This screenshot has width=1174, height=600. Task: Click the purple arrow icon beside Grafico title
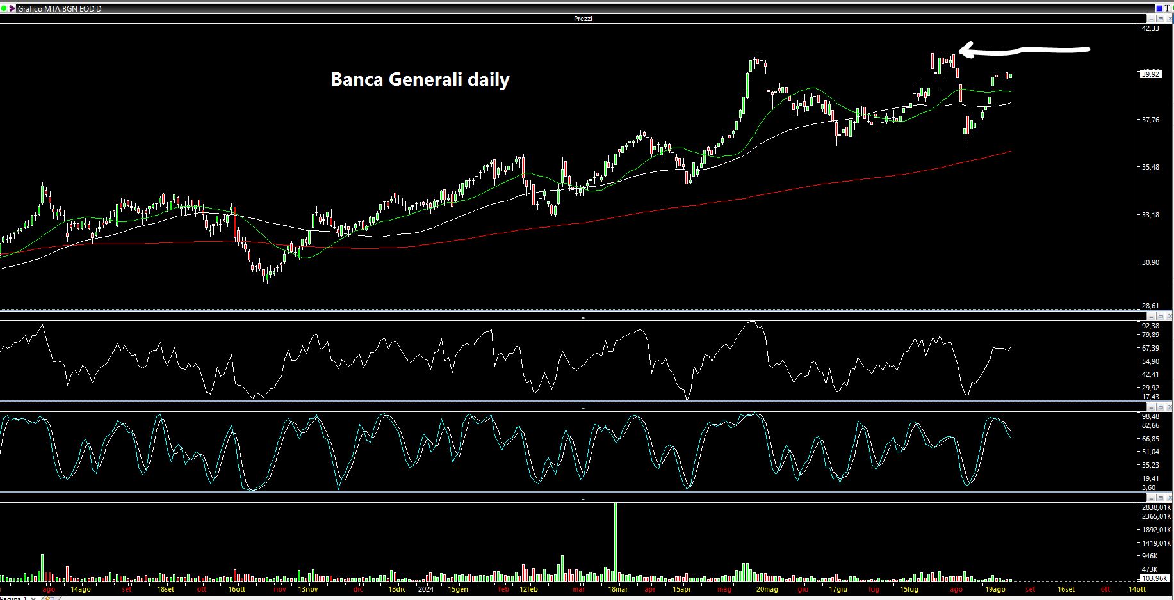coord(12,8)
